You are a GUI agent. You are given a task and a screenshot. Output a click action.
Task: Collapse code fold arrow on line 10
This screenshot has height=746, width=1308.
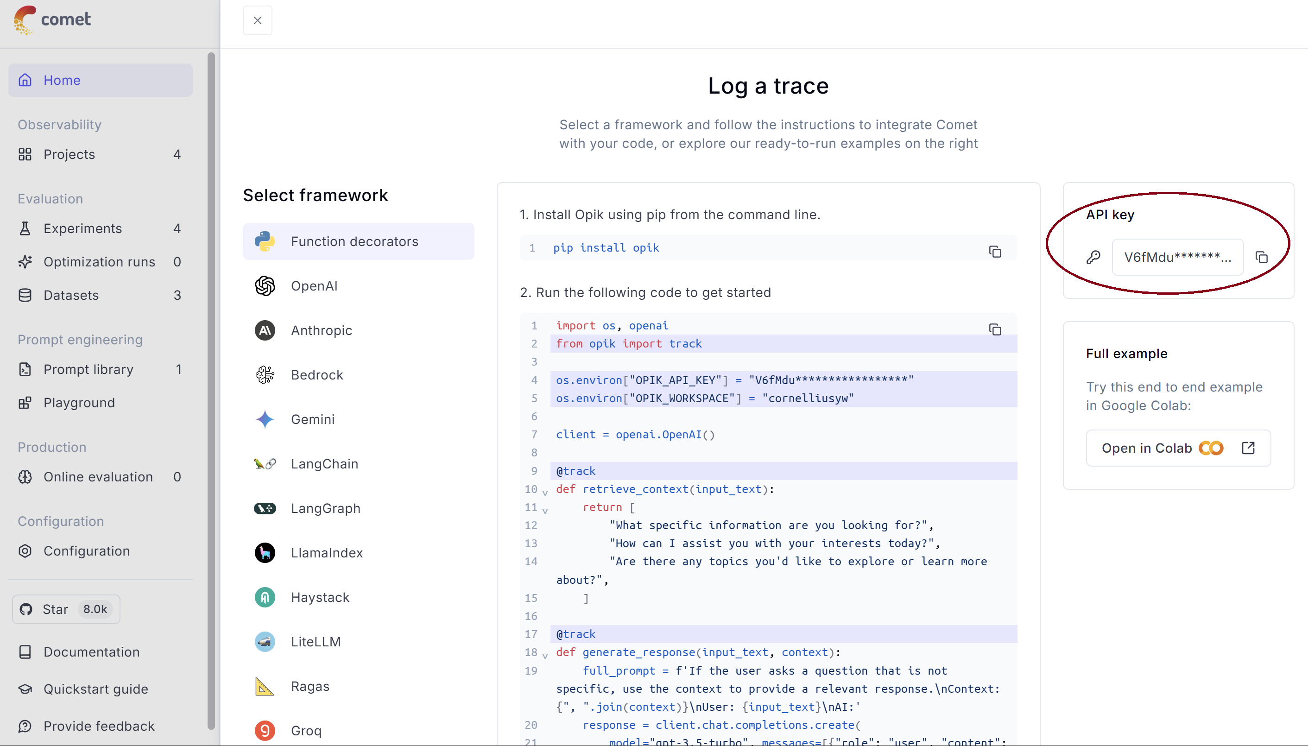tap(545, 493)
